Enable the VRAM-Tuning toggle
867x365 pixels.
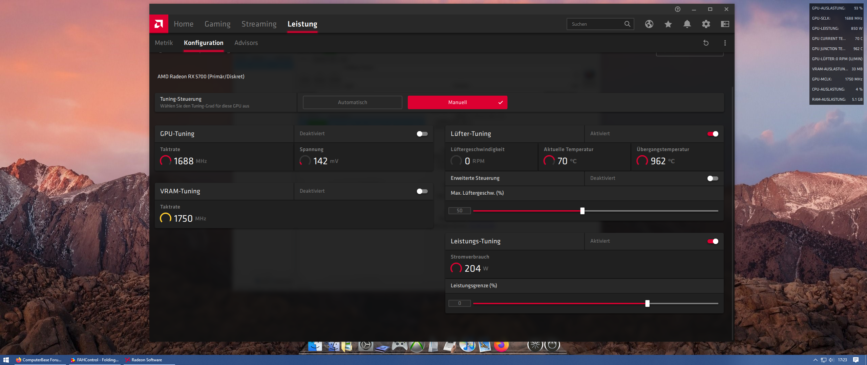422,191
